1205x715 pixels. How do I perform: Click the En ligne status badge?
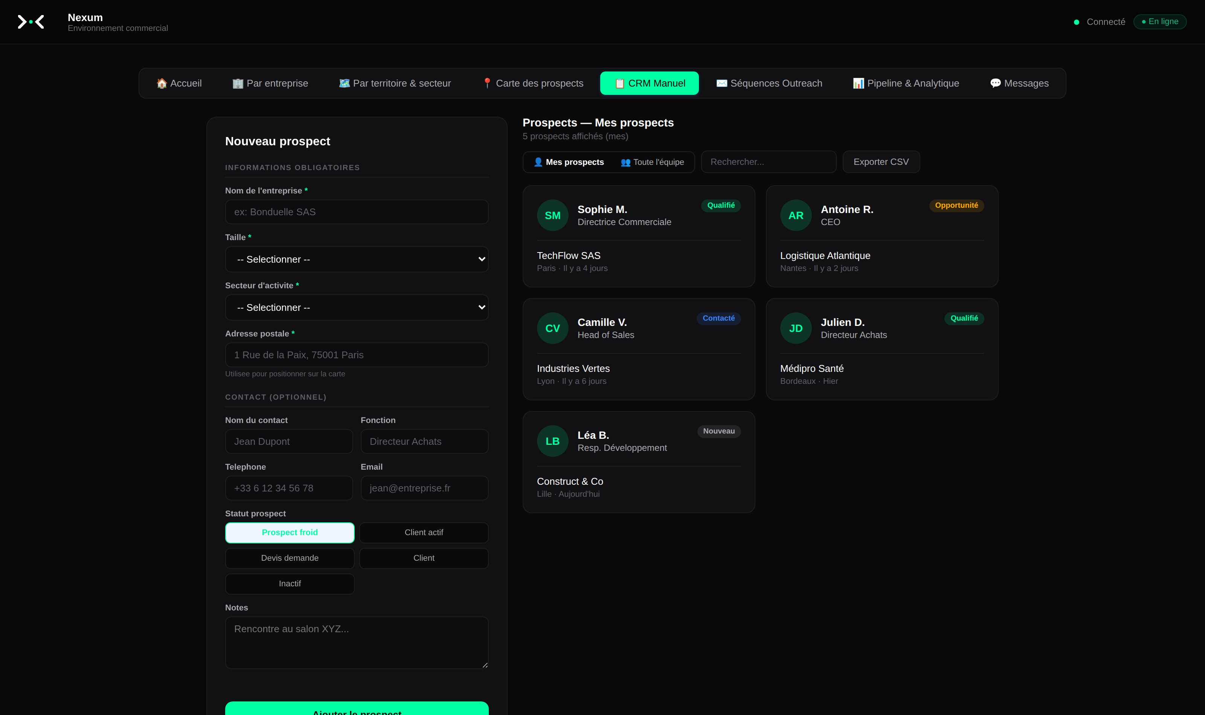pos(1160,22)
